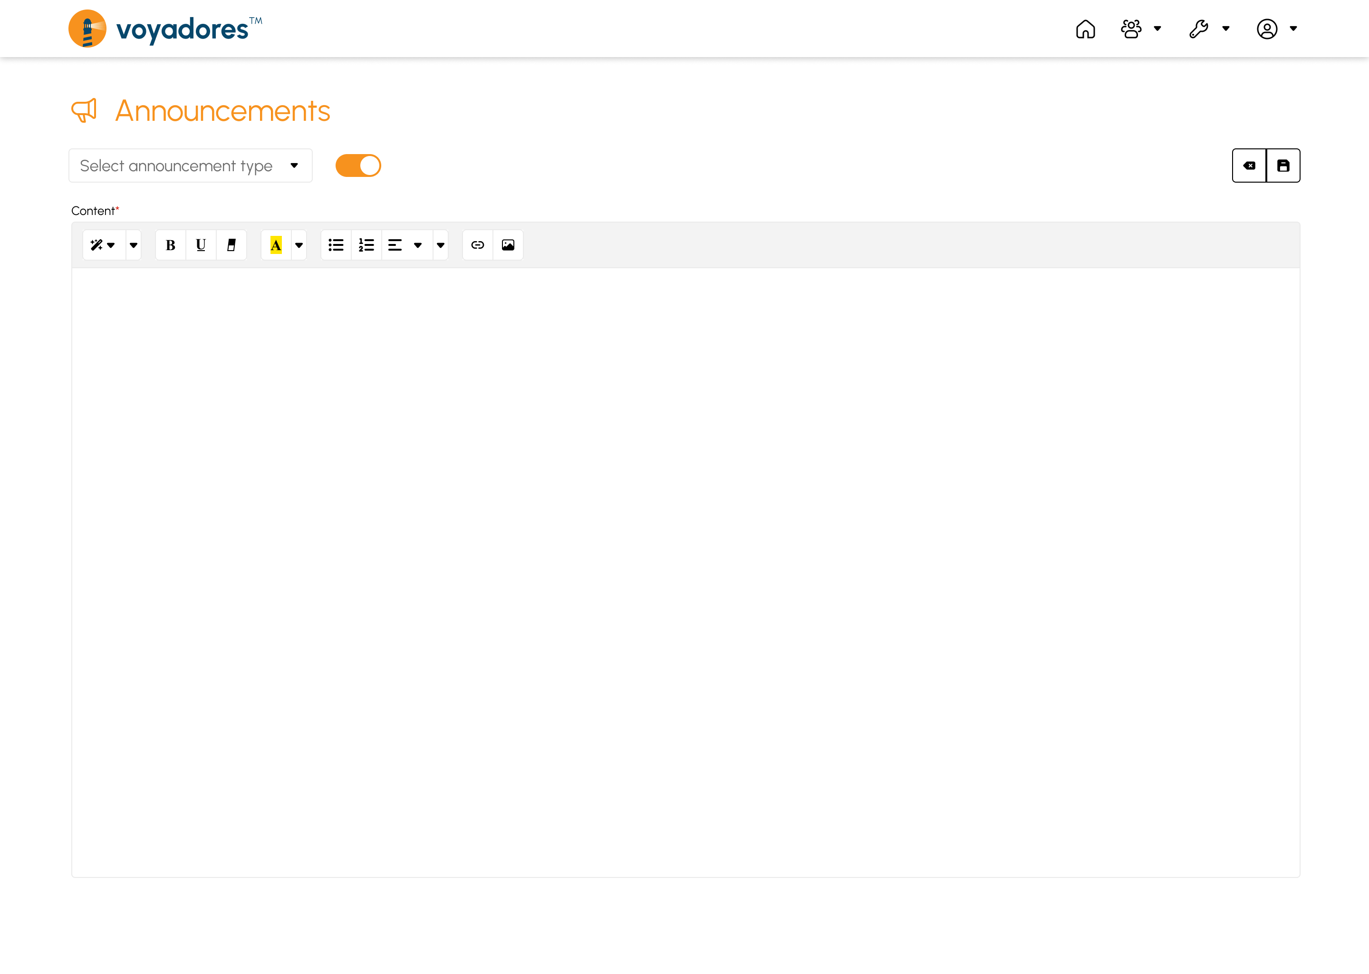Open the wrench tools menu icon

pos(1198,29)
